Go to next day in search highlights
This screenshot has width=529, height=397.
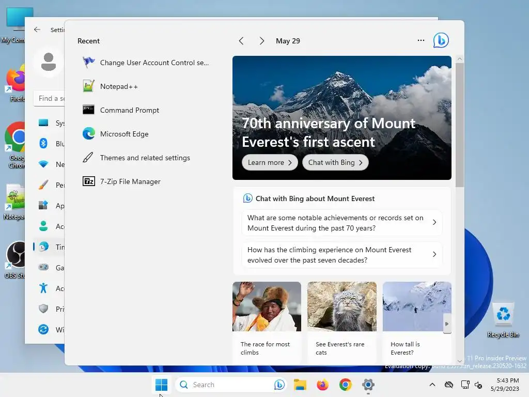[x=262, y=41]
